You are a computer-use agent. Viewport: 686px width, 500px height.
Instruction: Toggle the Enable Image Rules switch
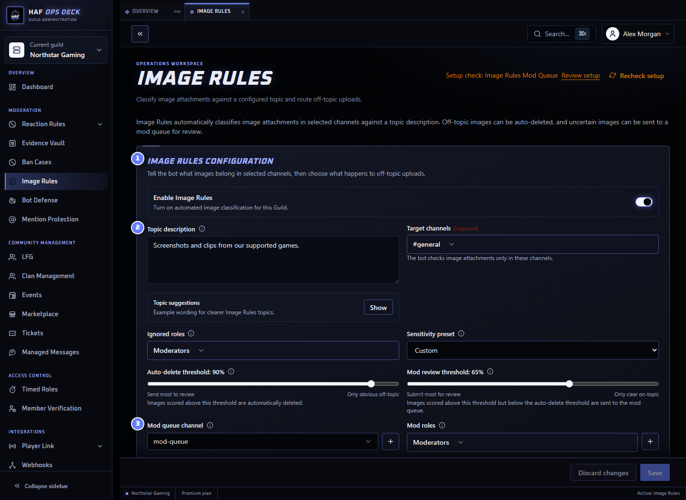(x=644, y=202)
